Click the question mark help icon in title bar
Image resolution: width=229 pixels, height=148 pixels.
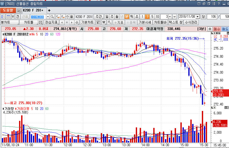coord(218,4)
